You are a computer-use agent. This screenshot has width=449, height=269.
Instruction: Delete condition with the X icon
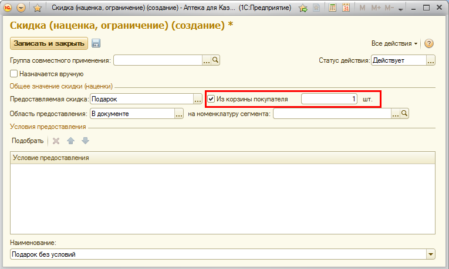[56, 141]
